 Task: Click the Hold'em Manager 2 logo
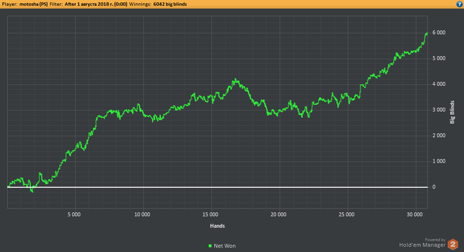tap(453, 244)
